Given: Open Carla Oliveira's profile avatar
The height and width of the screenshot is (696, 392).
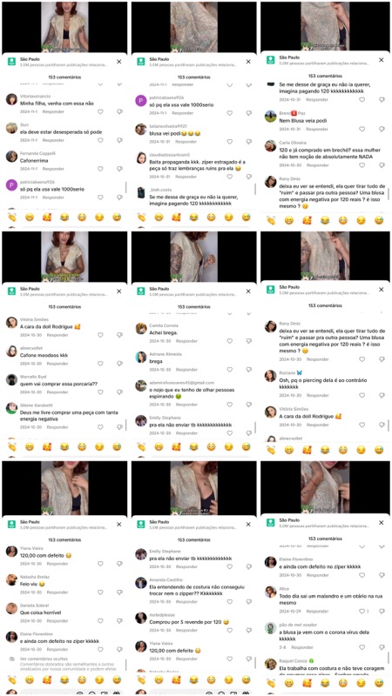Looking at the screenshot, I should tap(270, 146).
